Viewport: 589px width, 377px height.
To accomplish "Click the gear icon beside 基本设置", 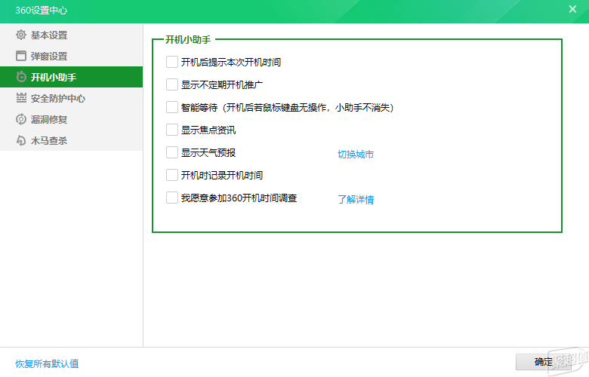I will point(21,35).
